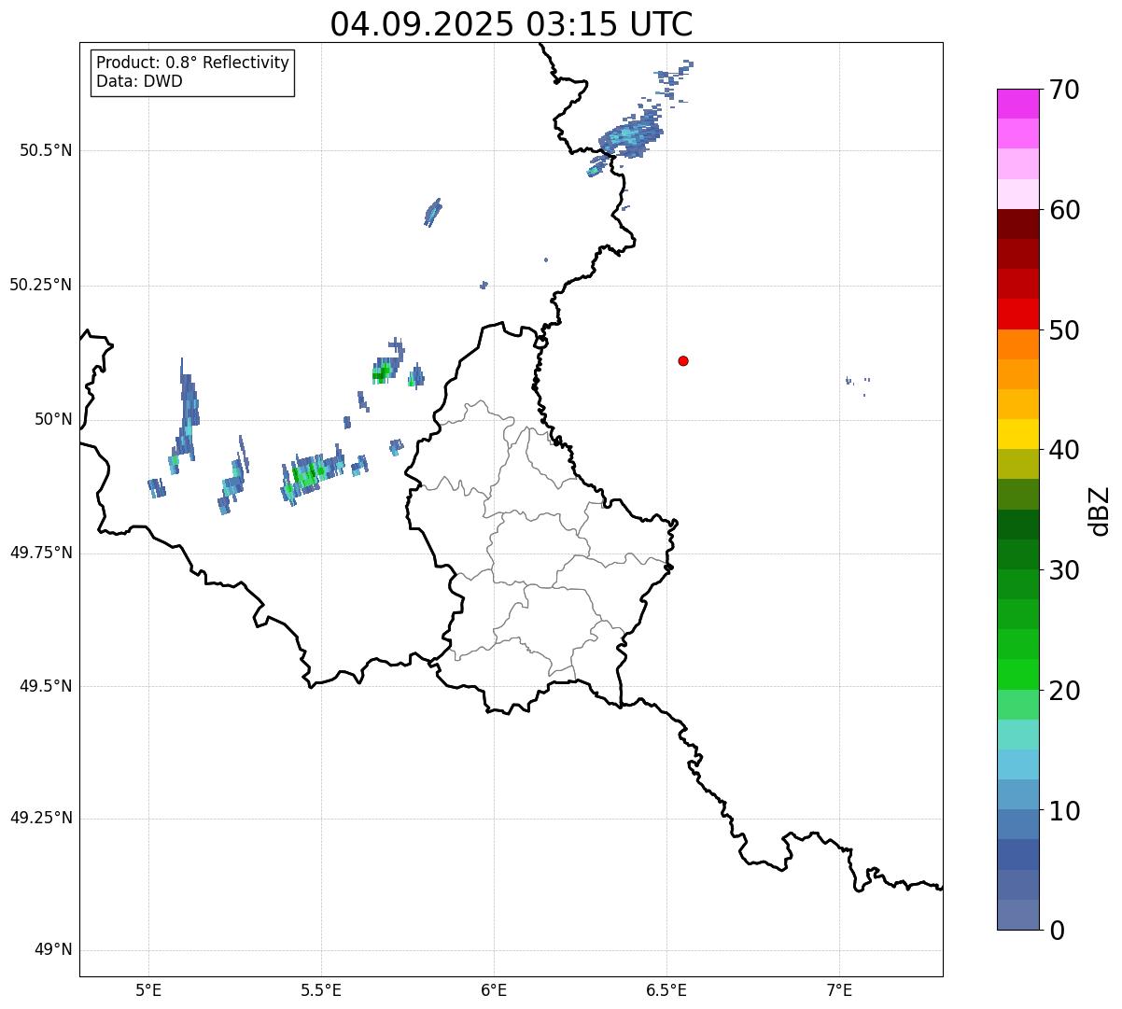Click the 7°E longitude label
The width and height of the screenshot is (1122, 1009).
click(839, 989)
